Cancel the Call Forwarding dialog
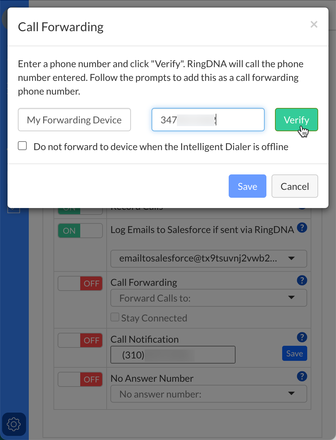Screen dimensions: 336x440 tap(295, 186)
